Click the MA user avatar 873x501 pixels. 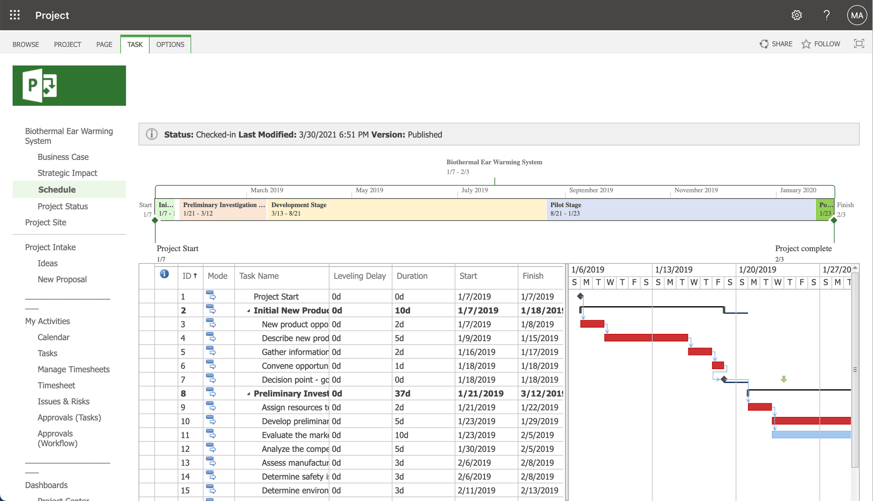coord(857,15)
